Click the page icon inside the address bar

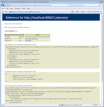coord(11,5)
